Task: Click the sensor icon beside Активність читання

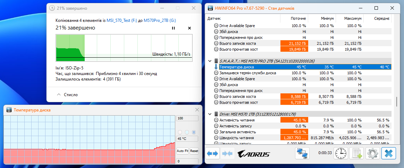Action: [x=216, y=120]
